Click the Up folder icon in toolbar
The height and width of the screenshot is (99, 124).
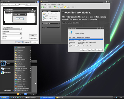click(55, 7)
